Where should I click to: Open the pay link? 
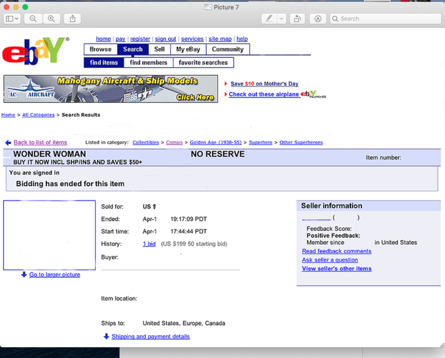pos(120,39)
